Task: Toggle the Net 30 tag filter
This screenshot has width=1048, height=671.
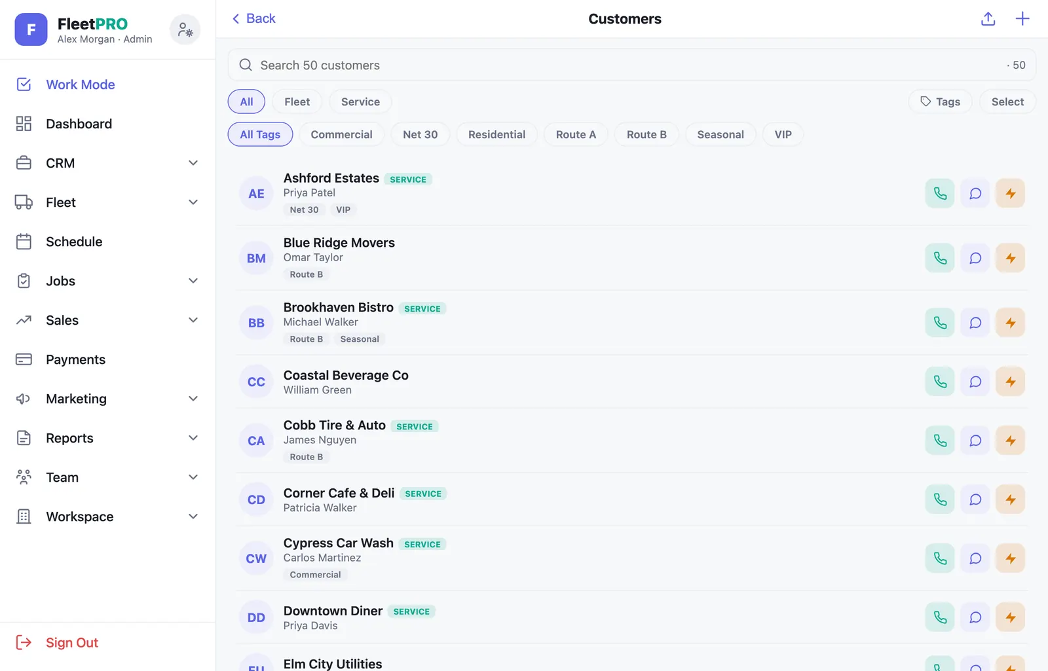Action: tap(420, 134)
